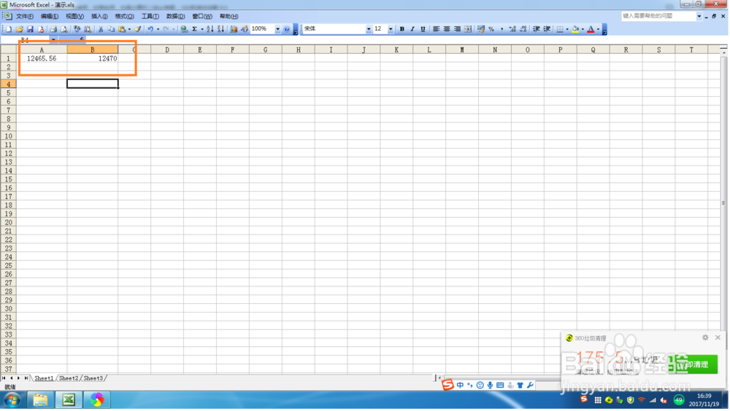The width and height of the screenshot is (730, 411).
Task: Save the workbook with floppy disk icon
Action: click(30, 29)
